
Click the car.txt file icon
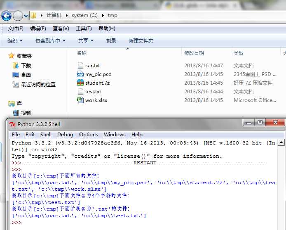[x=80, y=66]
